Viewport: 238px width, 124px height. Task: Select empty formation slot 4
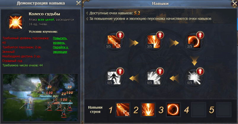(199, 110)
